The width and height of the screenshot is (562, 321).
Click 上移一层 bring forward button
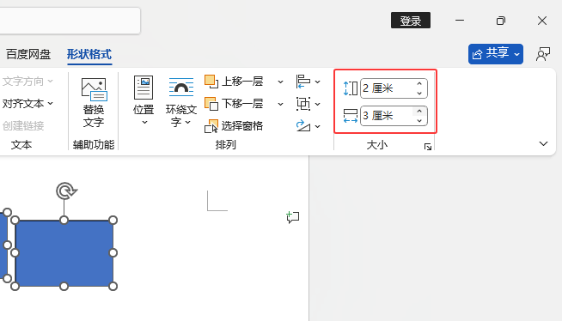tap(234, 82)
